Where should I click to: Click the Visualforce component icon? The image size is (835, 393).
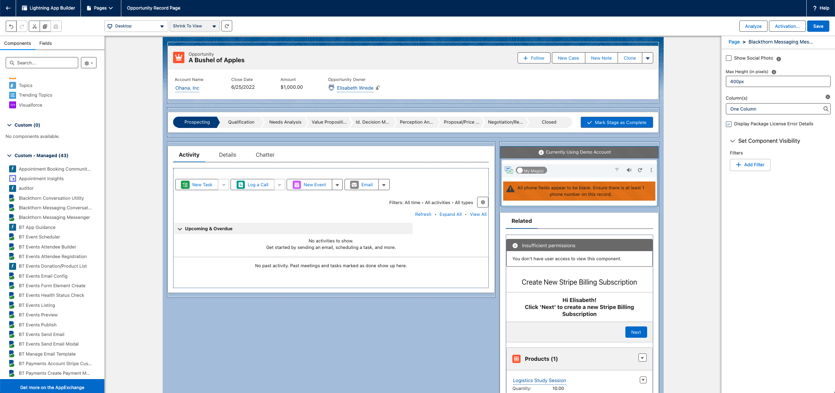(x=13, y=105)
